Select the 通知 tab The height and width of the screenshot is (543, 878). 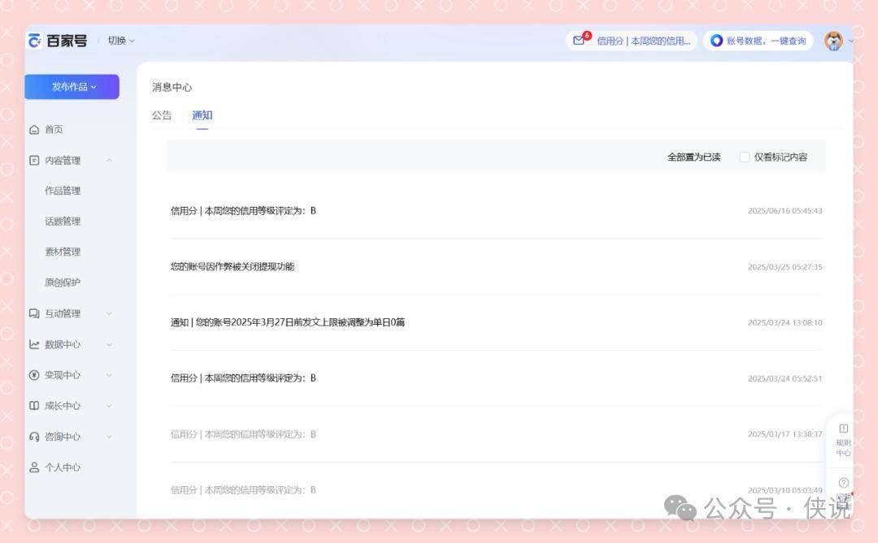coord(202,115)
